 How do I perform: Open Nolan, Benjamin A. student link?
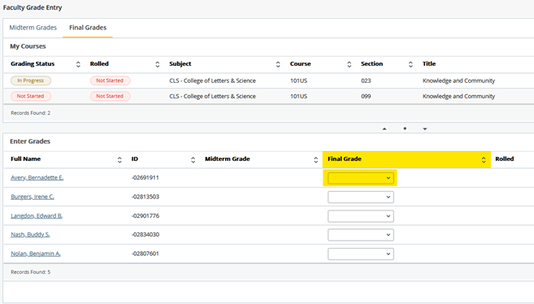click(36, 254)
